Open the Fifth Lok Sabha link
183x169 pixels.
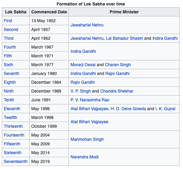(8, 56)
